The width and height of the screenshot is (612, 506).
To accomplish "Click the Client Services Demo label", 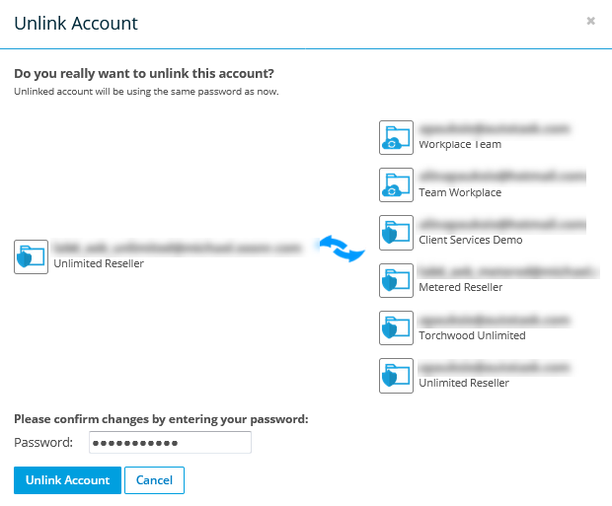I will tap(471, 240).
